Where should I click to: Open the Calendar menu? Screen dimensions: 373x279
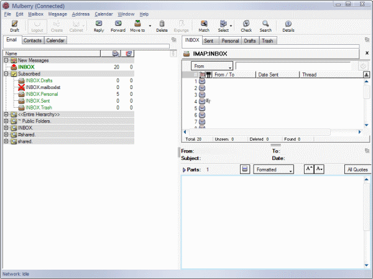point(104,14)
